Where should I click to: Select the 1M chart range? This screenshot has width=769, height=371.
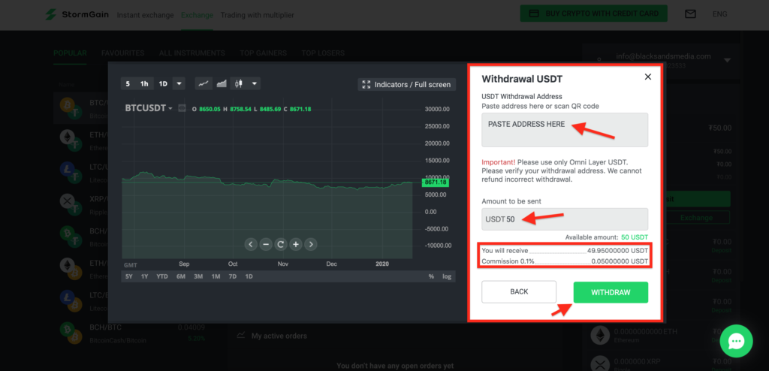pos(216,276)
